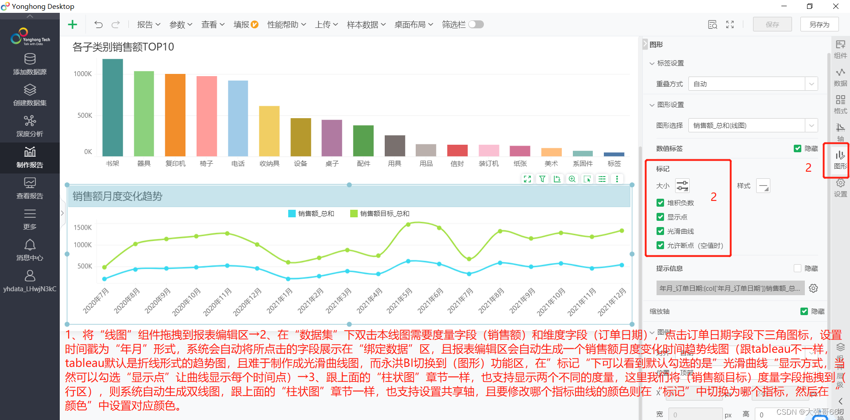Open the three-dot more menu on chart
The width and height of the screenshot is (850, 420).
coord(617,179)
